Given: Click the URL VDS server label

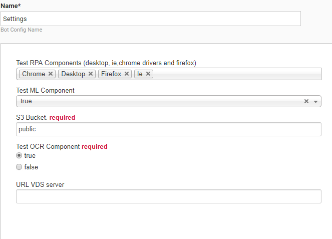Looking at the screenshot, I should [x=40, y=184].
